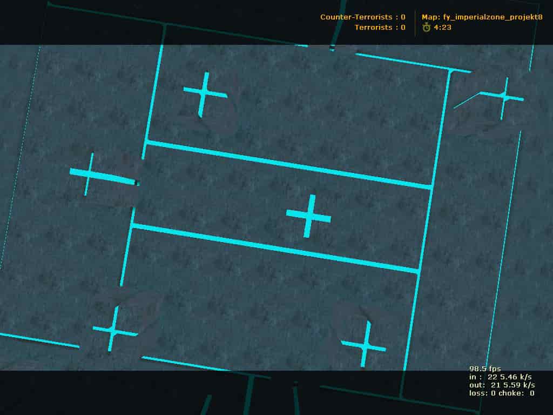Click the 4:23 round time remaining
Image resolution: width=553 pixels, height=415 pixels.
click(x=442, y=27)
